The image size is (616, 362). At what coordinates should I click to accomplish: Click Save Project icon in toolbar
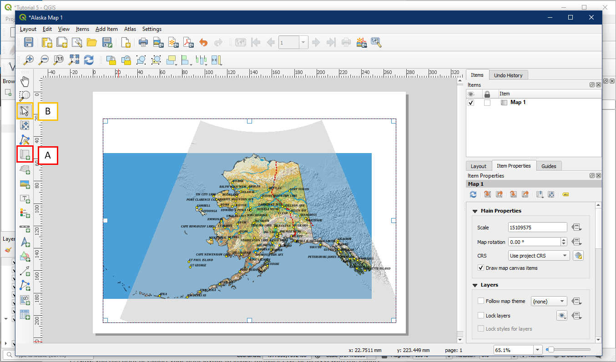click(x=29, y=43)
